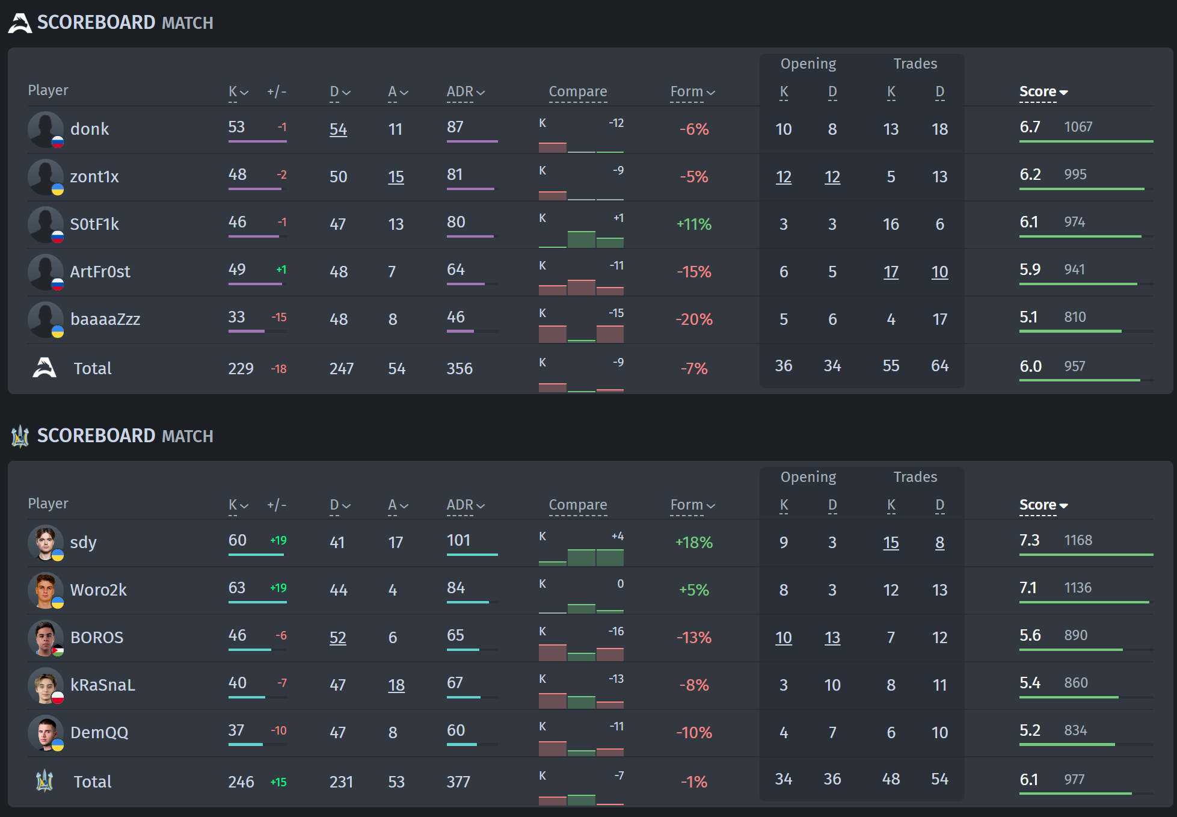The width and height of the screenshot is (1177, 817).
Task: Sort second scoreboard by Score column
Action: click(1043, 505)
